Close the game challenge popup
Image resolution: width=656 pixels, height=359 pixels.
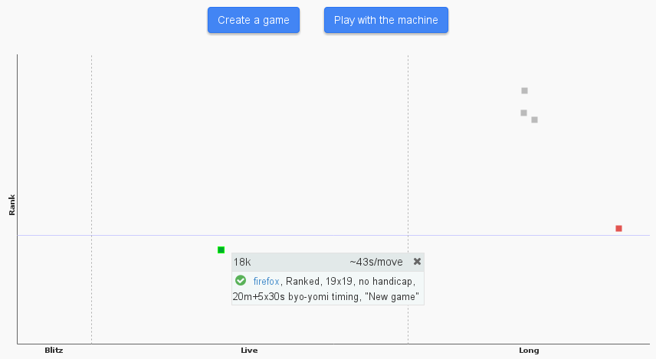point(417,262)
